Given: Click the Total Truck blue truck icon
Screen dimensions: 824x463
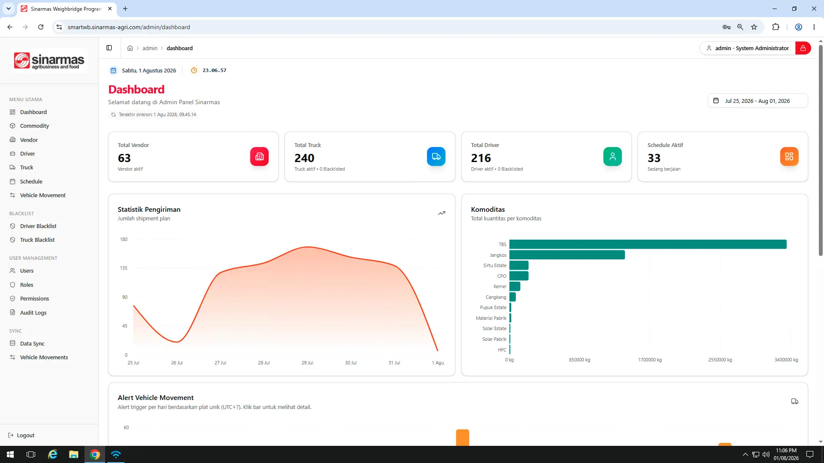Looking at the screenshot, I should coord(436,156).
